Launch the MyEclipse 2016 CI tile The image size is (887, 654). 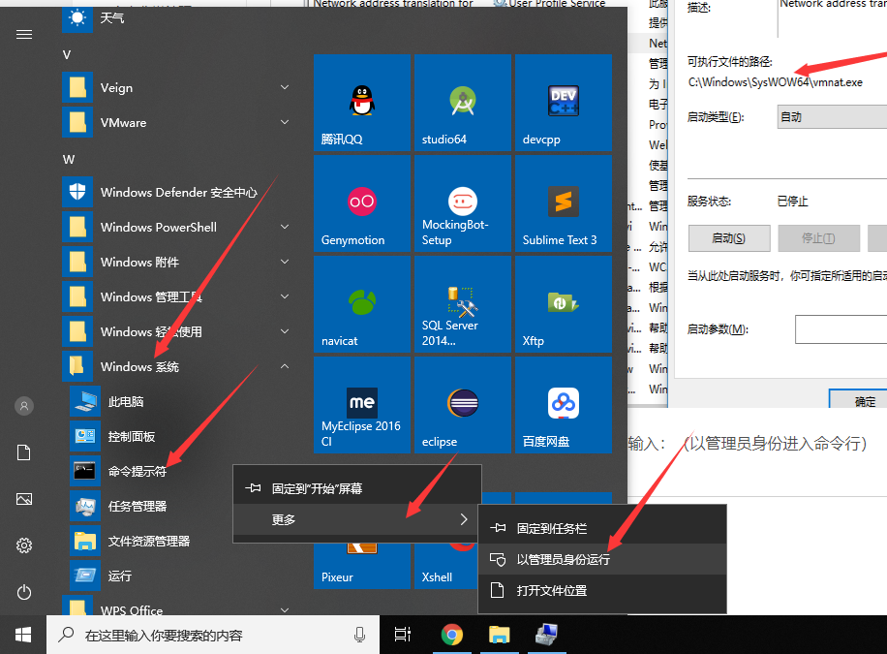coord(362,405)
